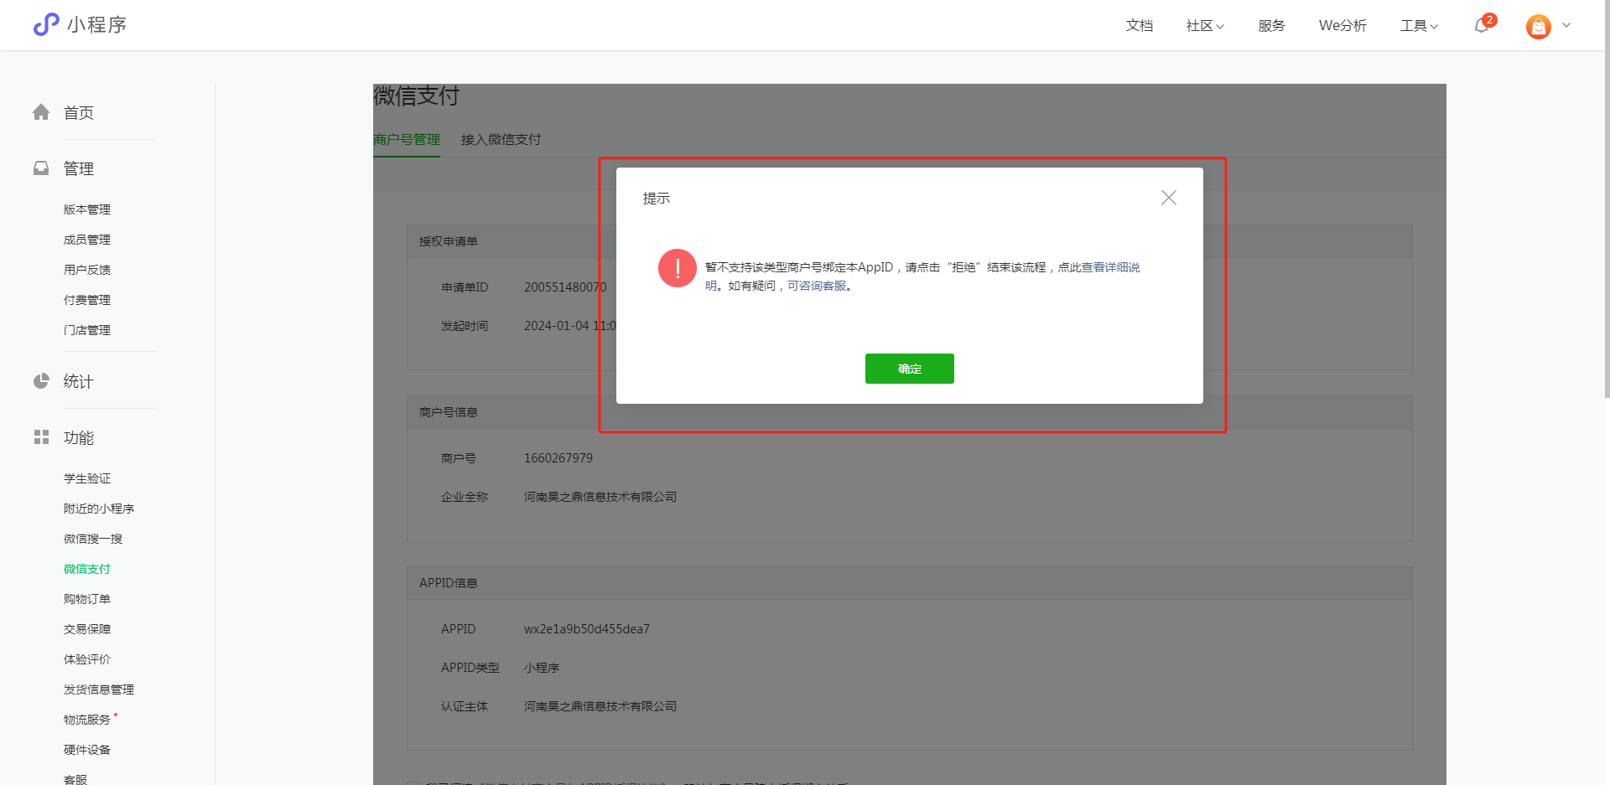Screen dimensions: 1610x785
Task: Open the 查看详细说明 link
Action: [x=1109, y=267]
